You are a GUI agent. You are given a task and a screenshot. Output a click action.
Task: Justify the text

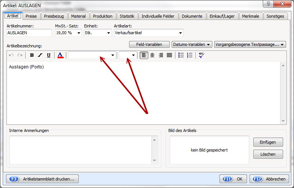click(x=169, y=55)
